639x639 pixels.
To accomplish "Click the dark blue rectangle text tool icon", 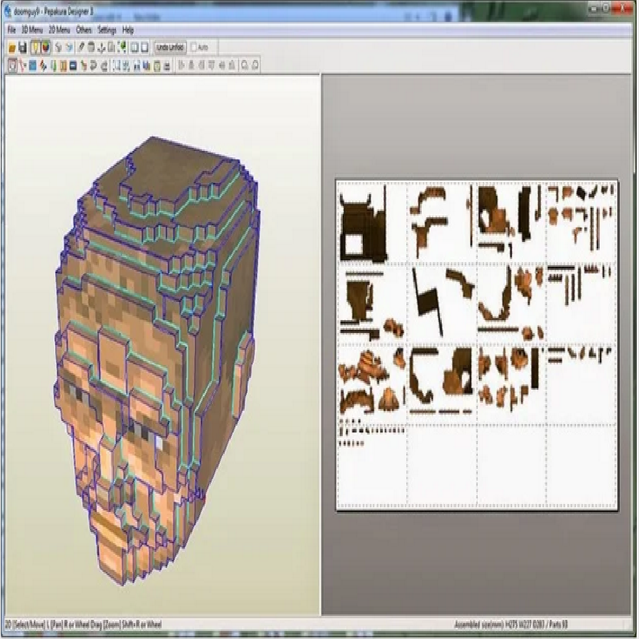I will coord(73,65).
